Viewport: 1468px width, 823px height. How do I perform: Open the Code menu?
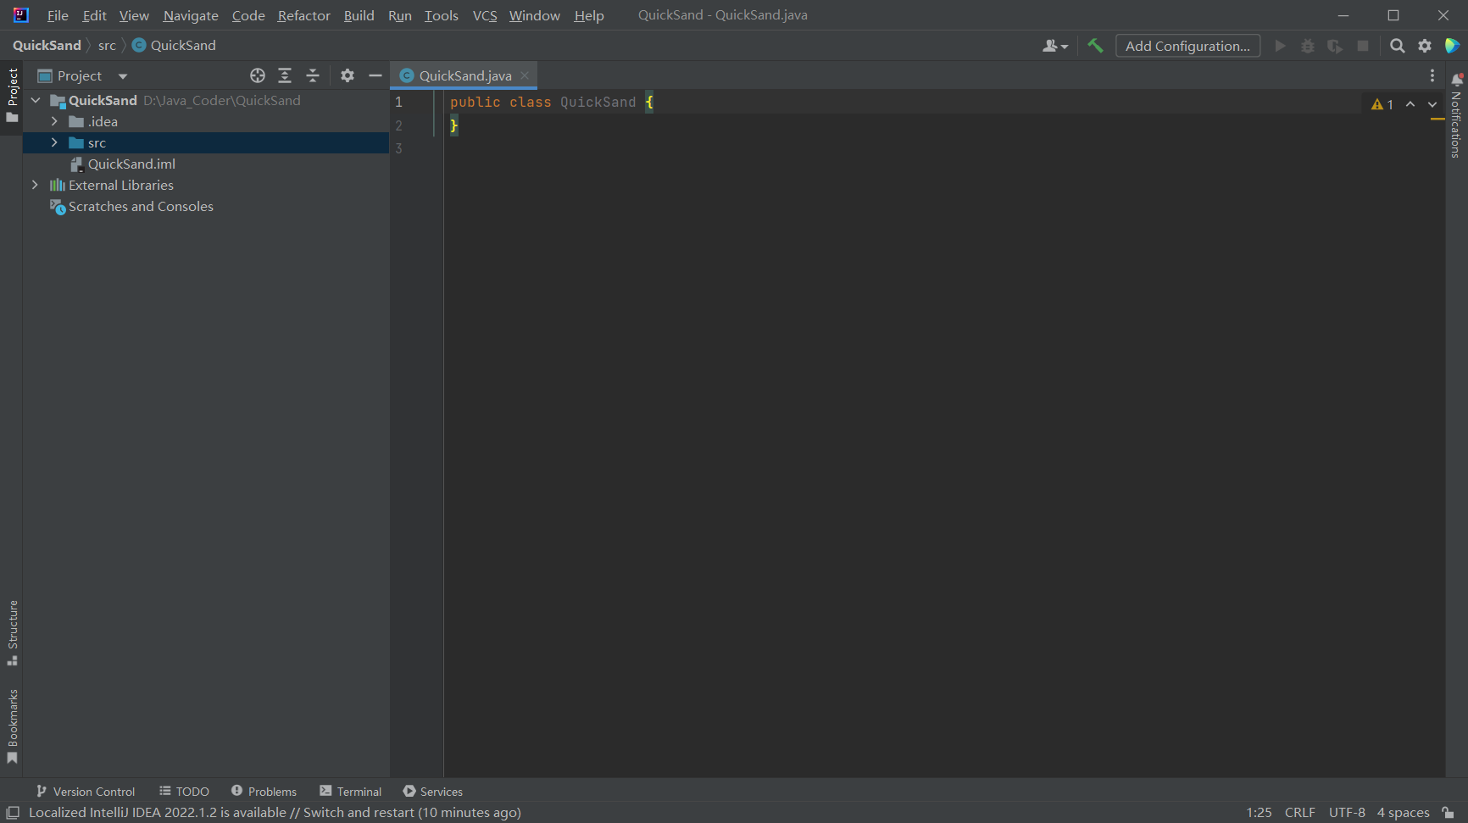[x=248, y=15]
